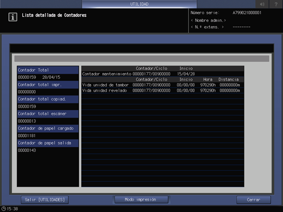Click the Nombre admin. field label
The height and width of the screenshot is (212, 283).
pyautogui.click(x=209, y=20)
